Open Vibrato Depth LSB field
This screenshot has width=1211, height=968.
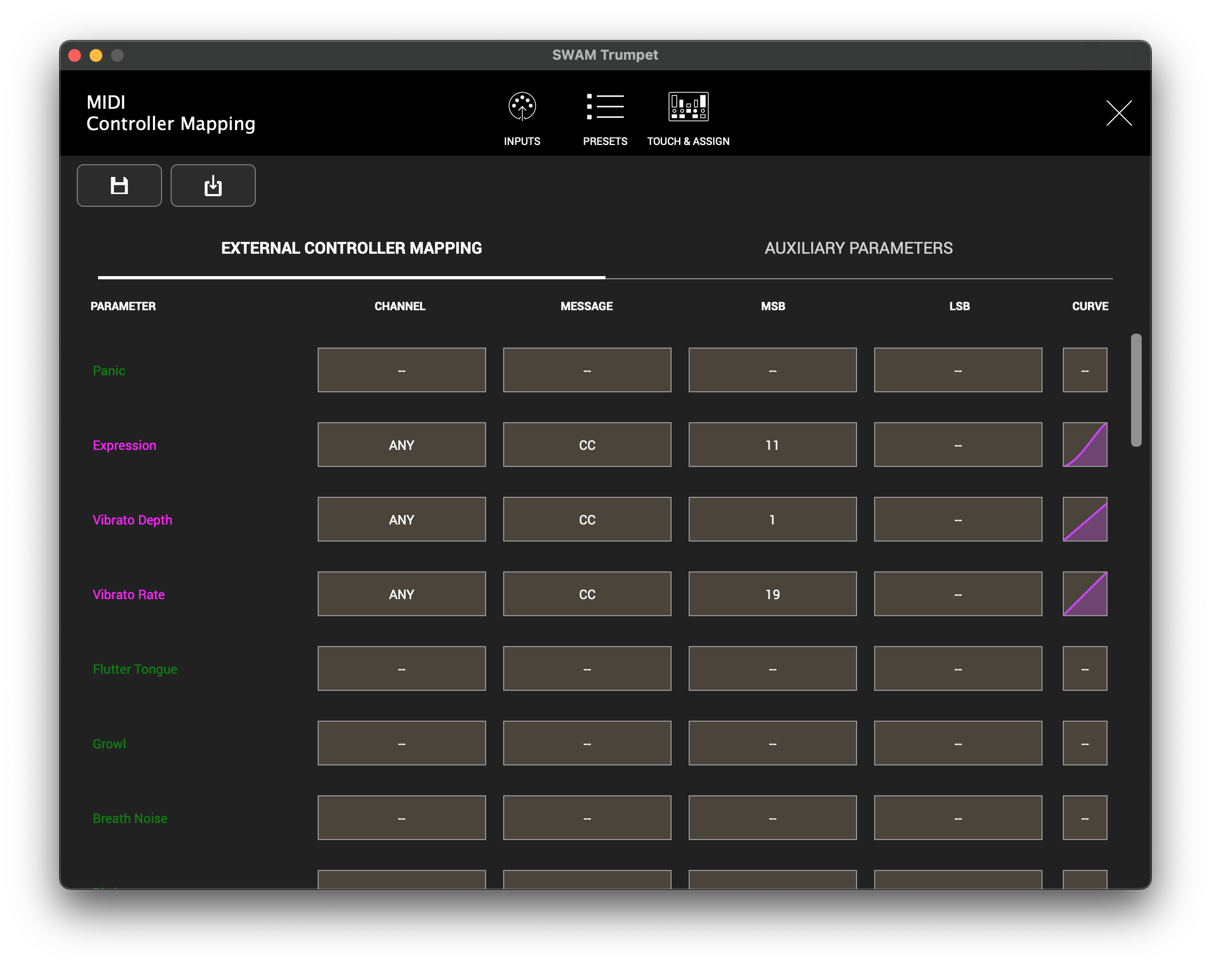click(x=958, y=519)
